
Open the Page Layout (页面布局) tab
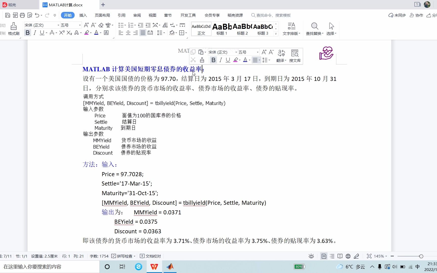pyautogui.click(x=102, y=15)
